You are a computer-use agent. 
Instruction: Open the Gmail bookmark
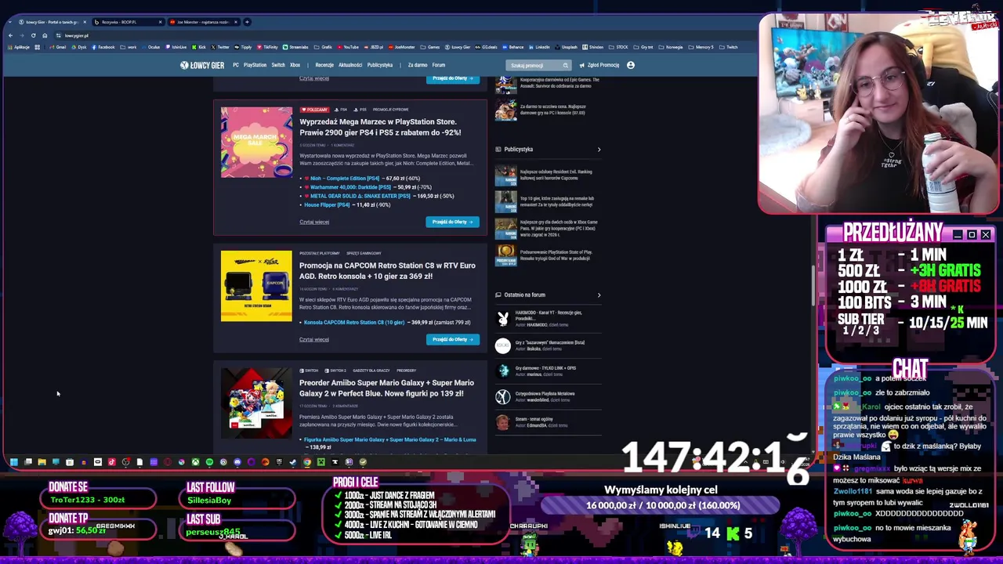pyautogui.click(x=58, y=47)
